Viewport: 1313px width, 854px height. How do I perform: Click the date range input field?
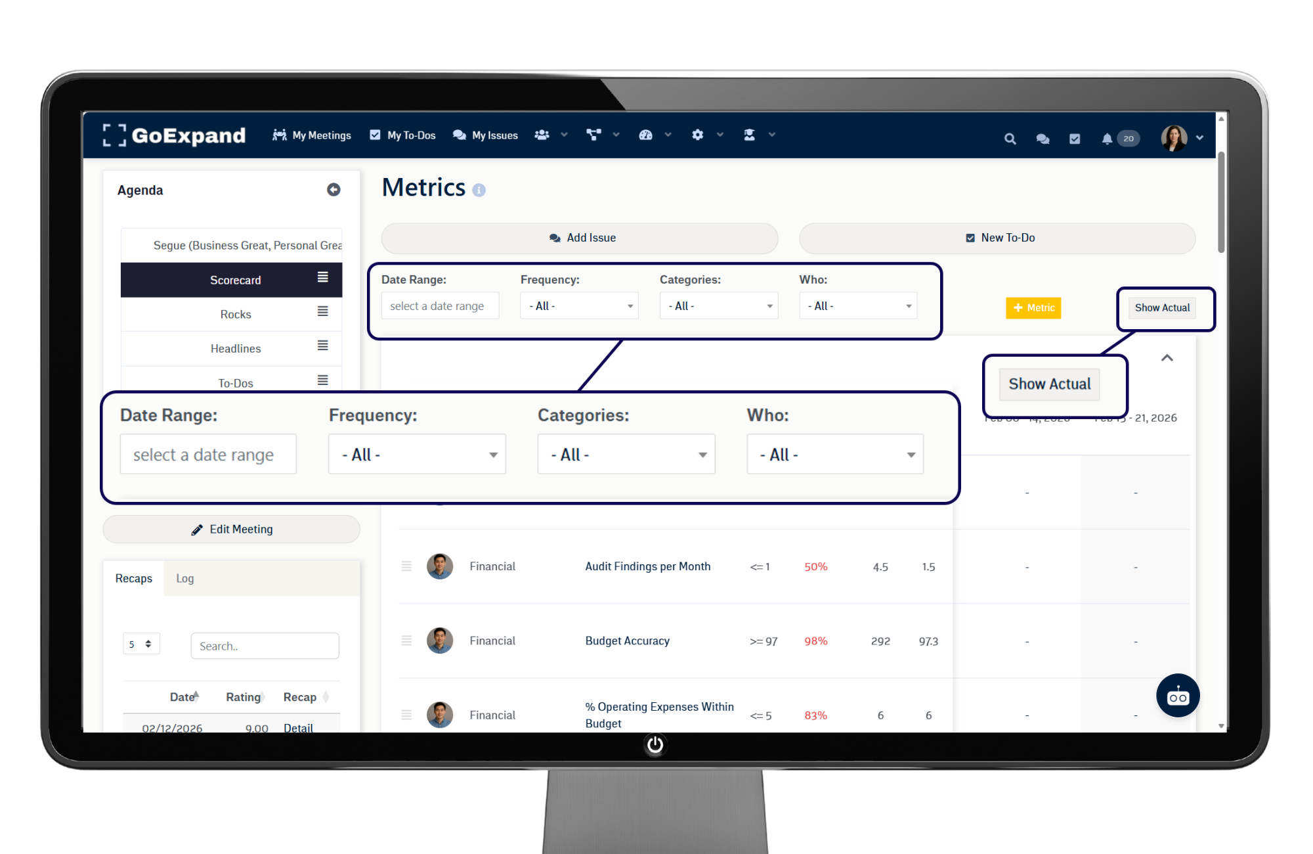[440, 306]
